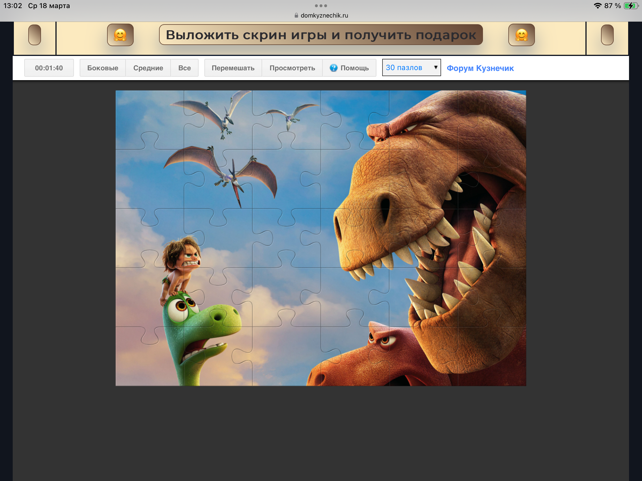Show only Средние middle pieces
This screenshot has width=642, height=481.
[x=148, y=68]
